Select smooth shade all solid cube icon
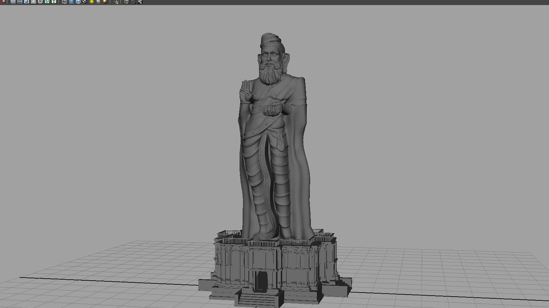Screen dimensions: 549x308 (x=71, y=2)
